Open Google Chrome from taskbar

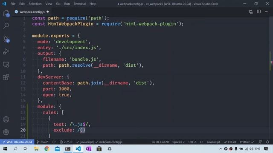pyautogui.click(x=46, y=149)
